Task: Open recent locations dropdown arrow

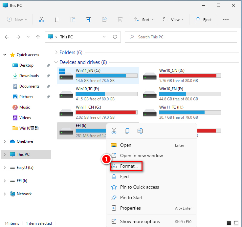Action: pyautogui.click(x=28, y=37)
